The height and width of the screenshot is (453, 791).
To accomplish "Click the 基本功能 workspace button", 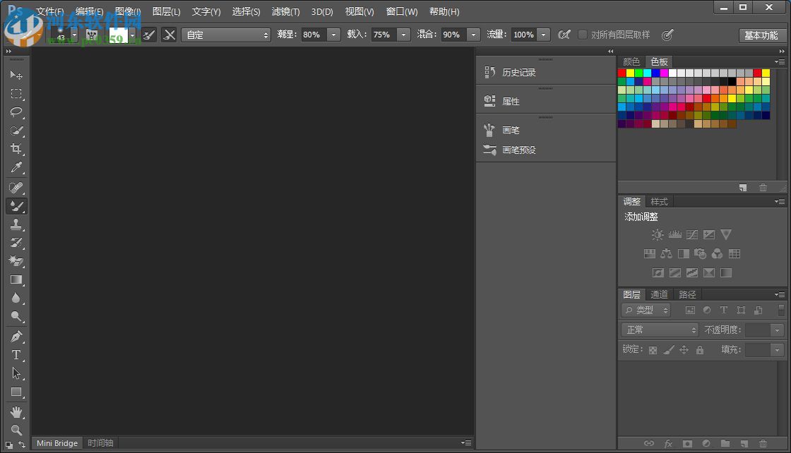I will 763,35.
